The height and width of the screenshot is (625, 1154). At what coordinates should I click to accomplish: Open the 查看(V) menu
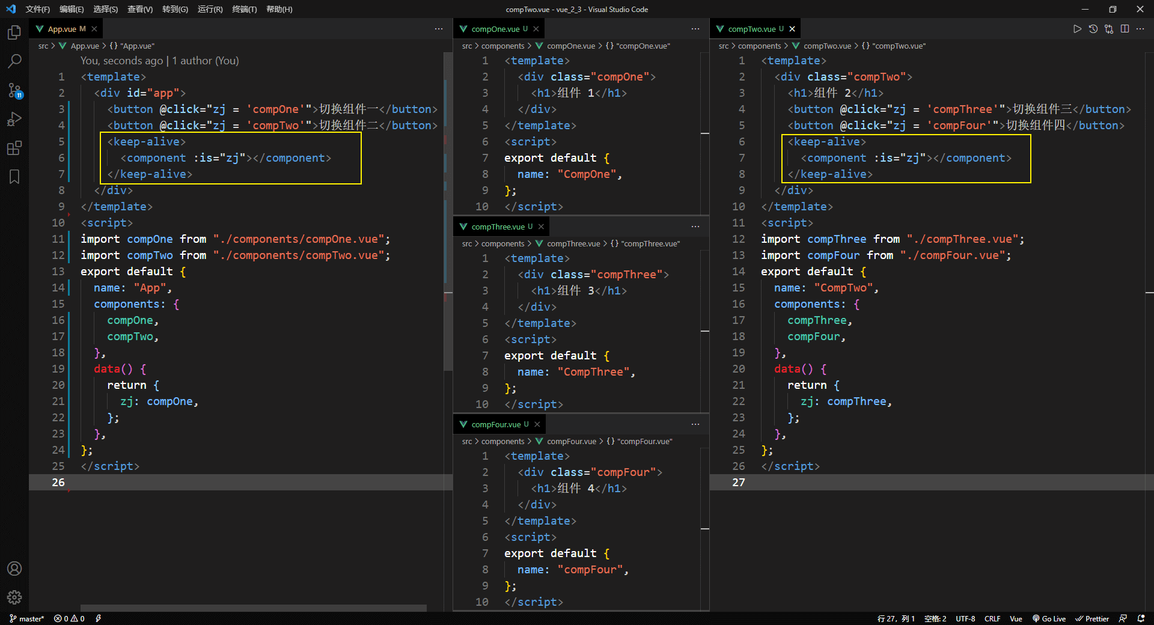click(140, 9)
